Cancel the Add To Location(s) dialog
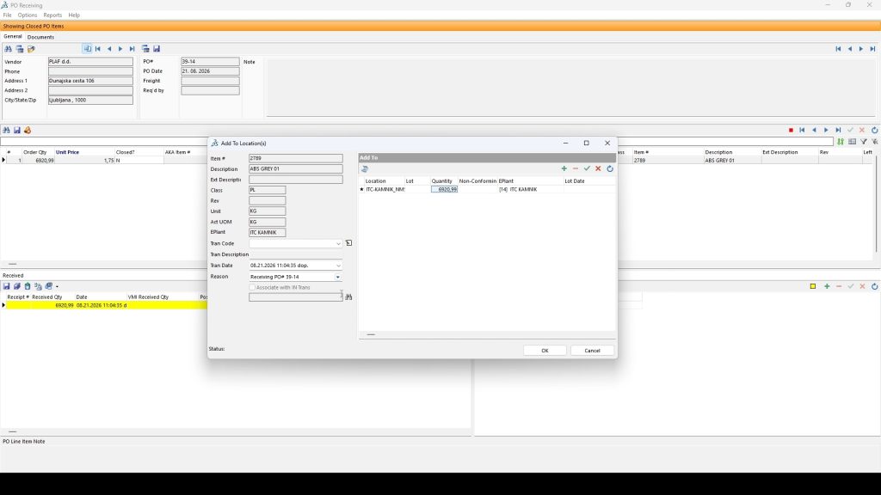881x495 pixels. [x=592, y=351]
